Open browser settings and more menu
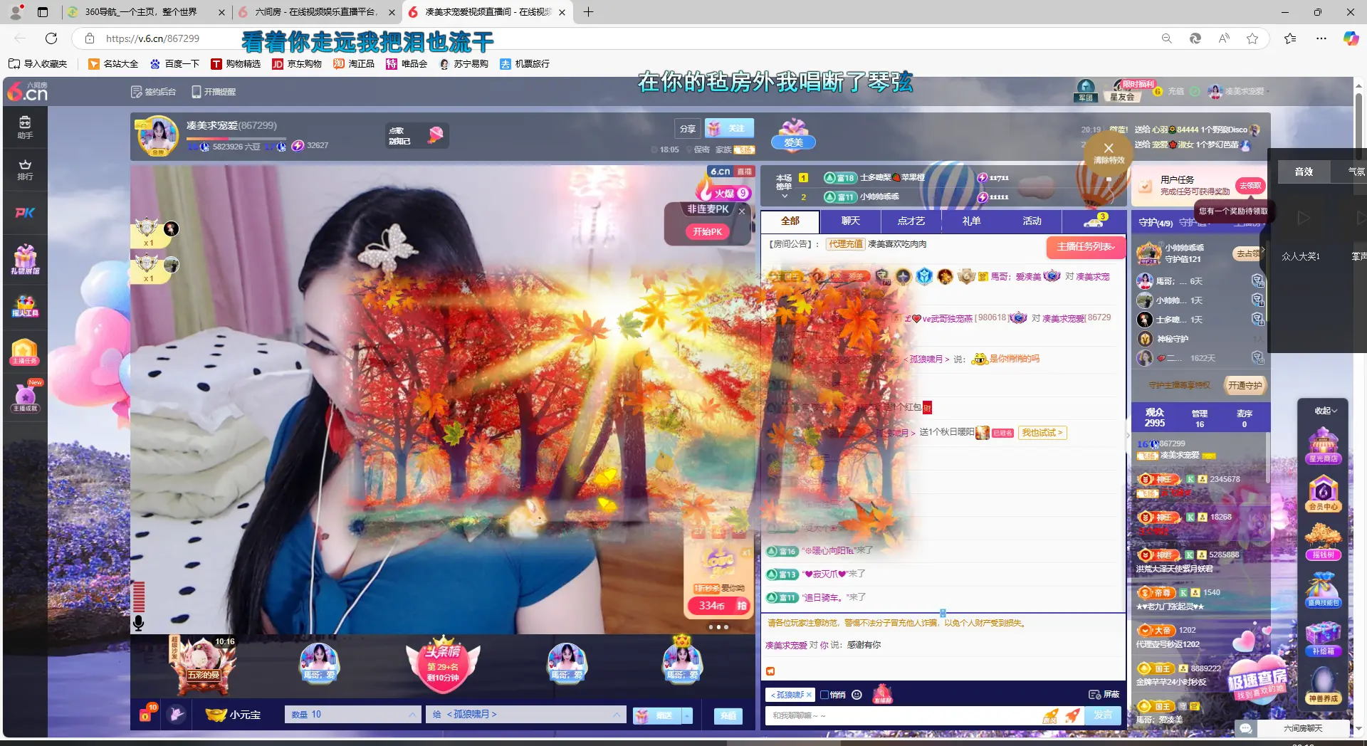This screenshot has width=1367, height=746. [x=1321, y=38]
